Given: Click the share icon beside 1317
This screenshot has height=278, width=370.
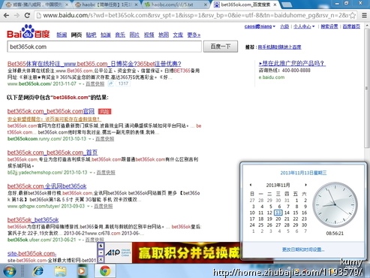Looking at the screenshot, I should [x=110, y=83].
